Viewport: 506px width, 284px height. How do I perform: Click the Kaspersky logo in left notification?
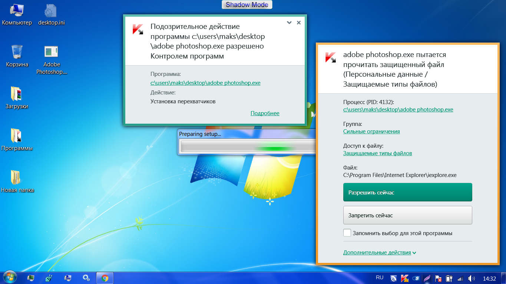[138, 29]
